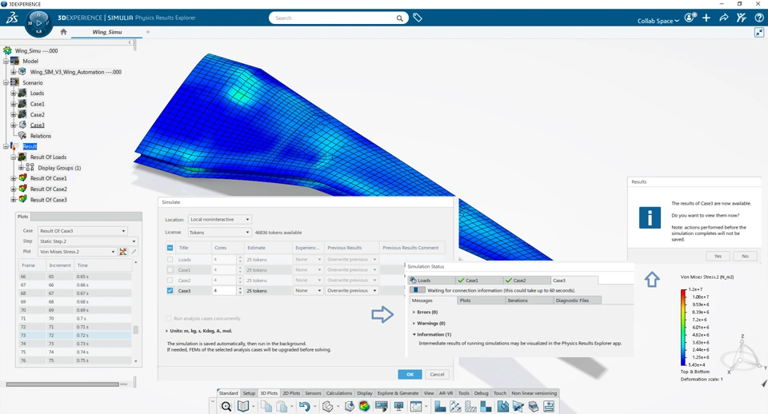Open Case3 Overwrite previous dropdown
Image resolution: width=768 pixels, height=414 pixels.
point(352,291)
